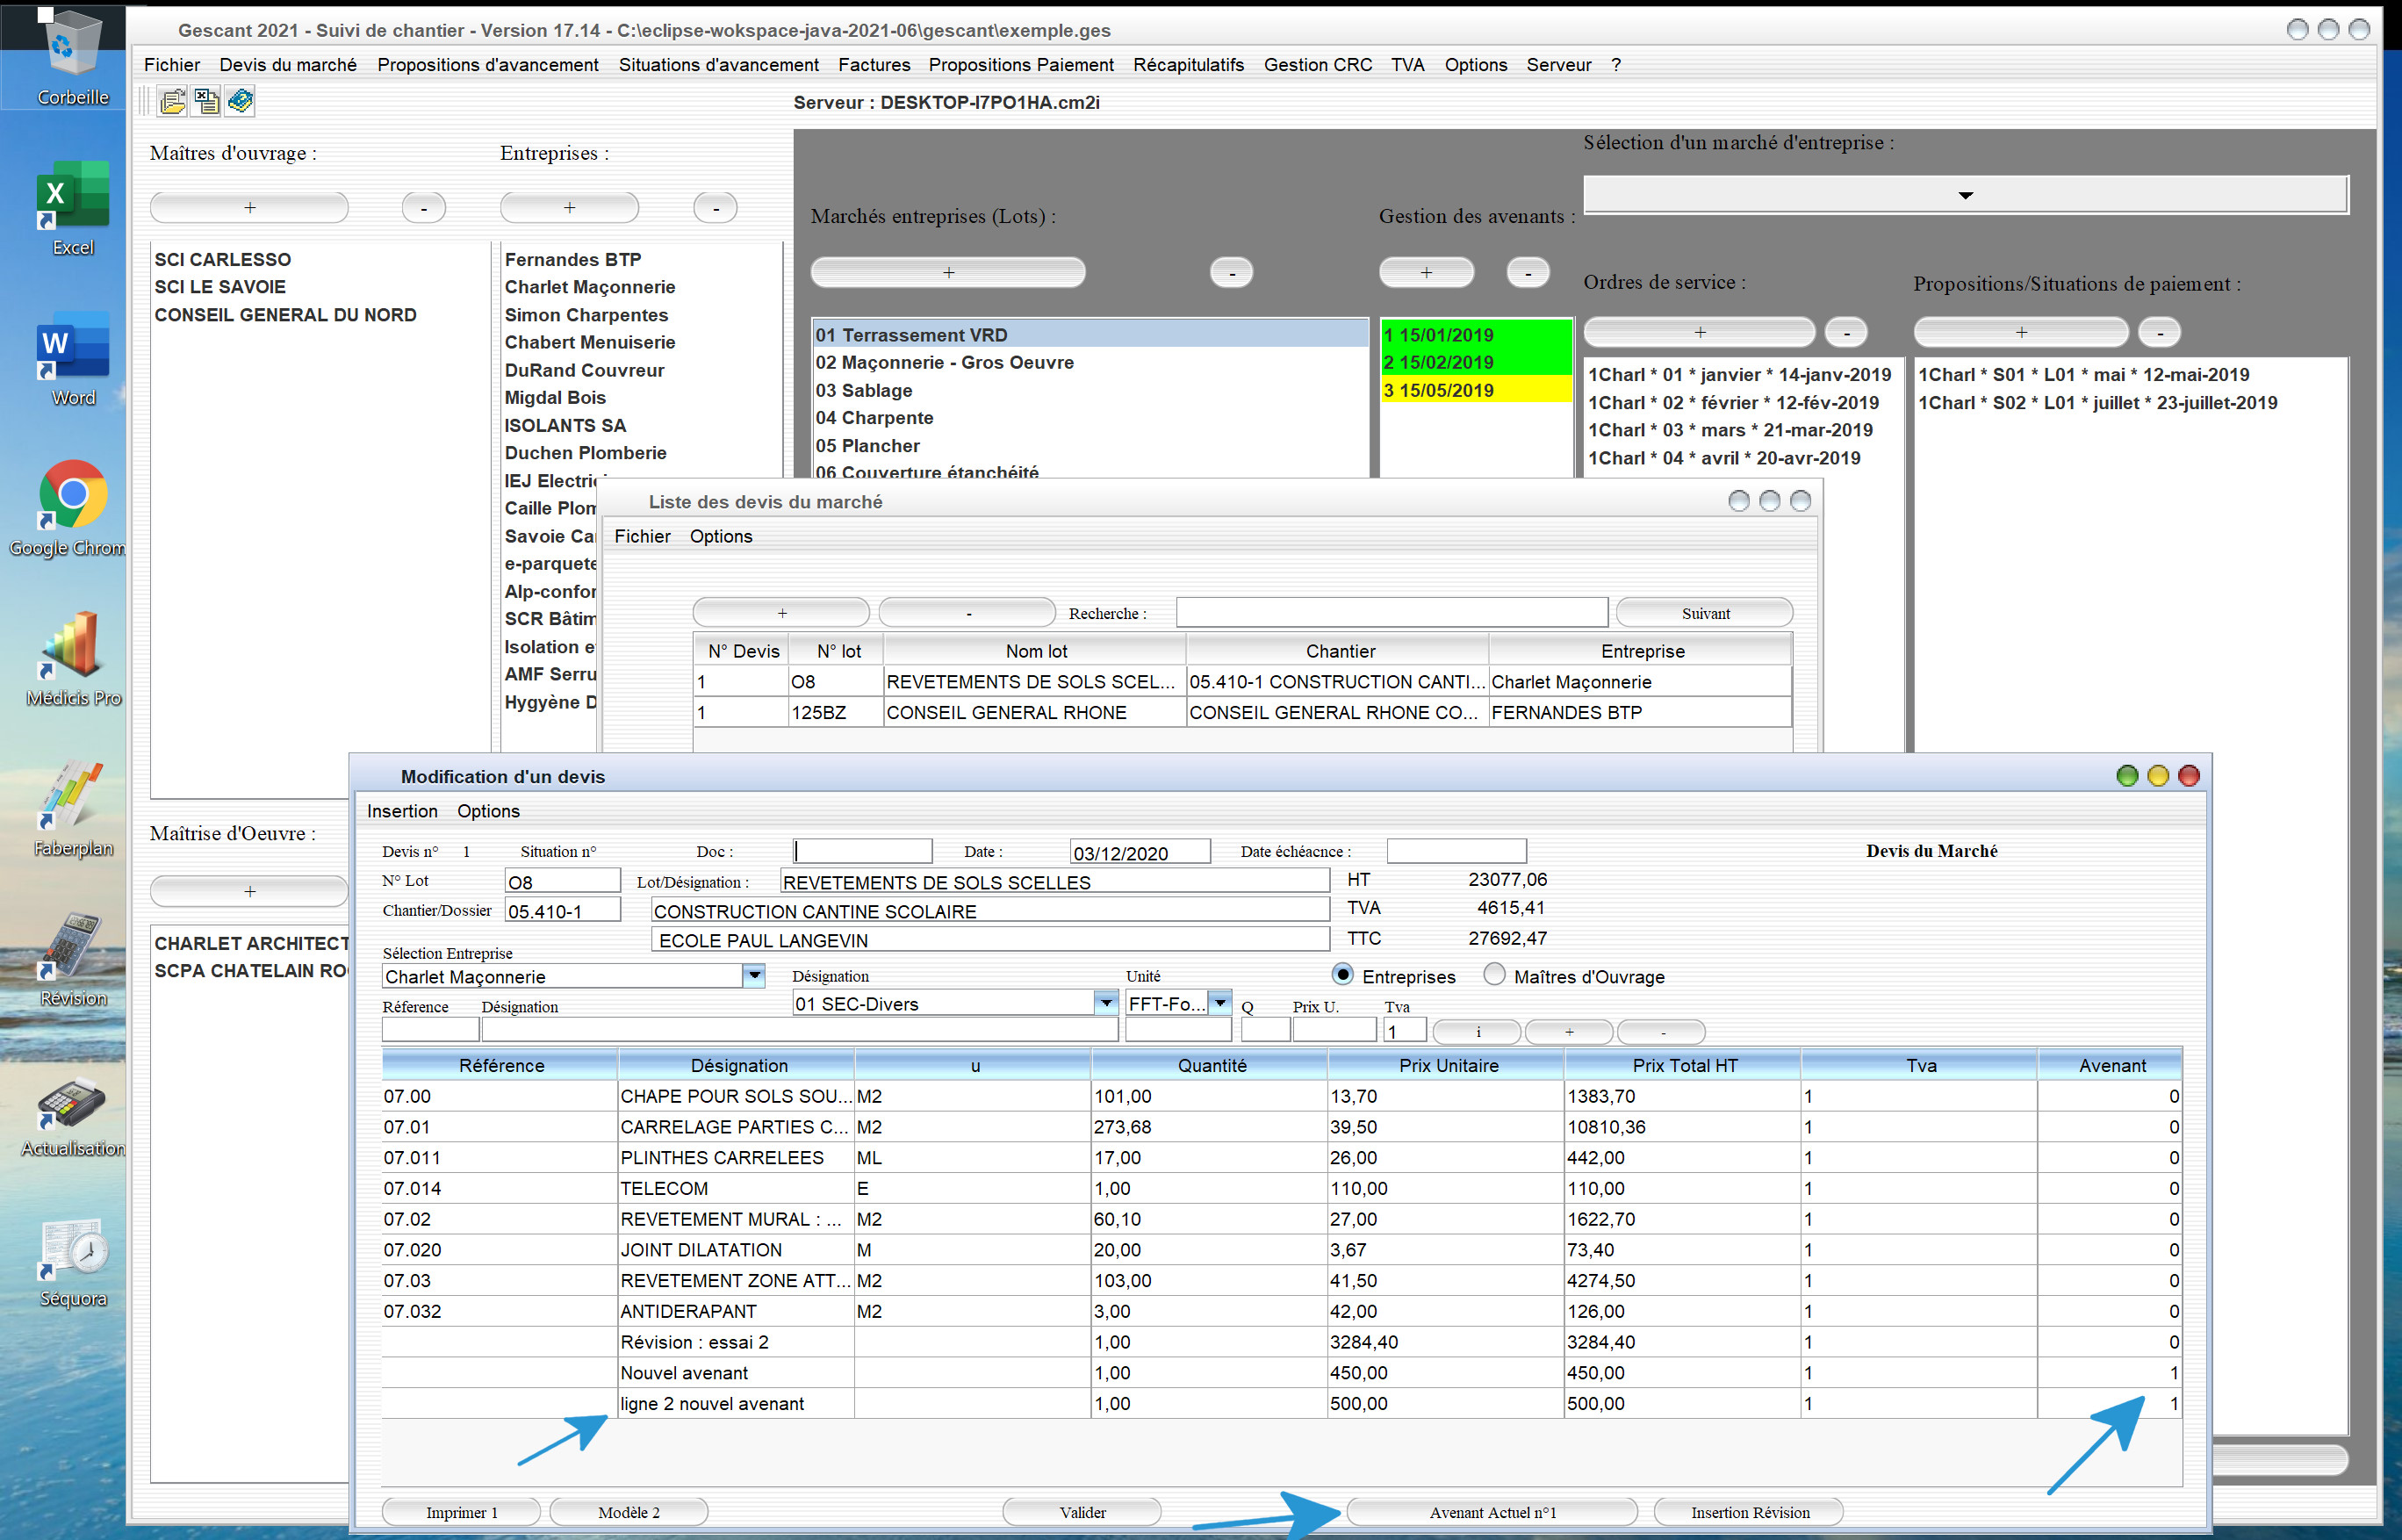2402x1540 pixels.
Task: Select the 02 Maçonnerie - Gros Oeuvre lot
Action: tap(1089, 362)
